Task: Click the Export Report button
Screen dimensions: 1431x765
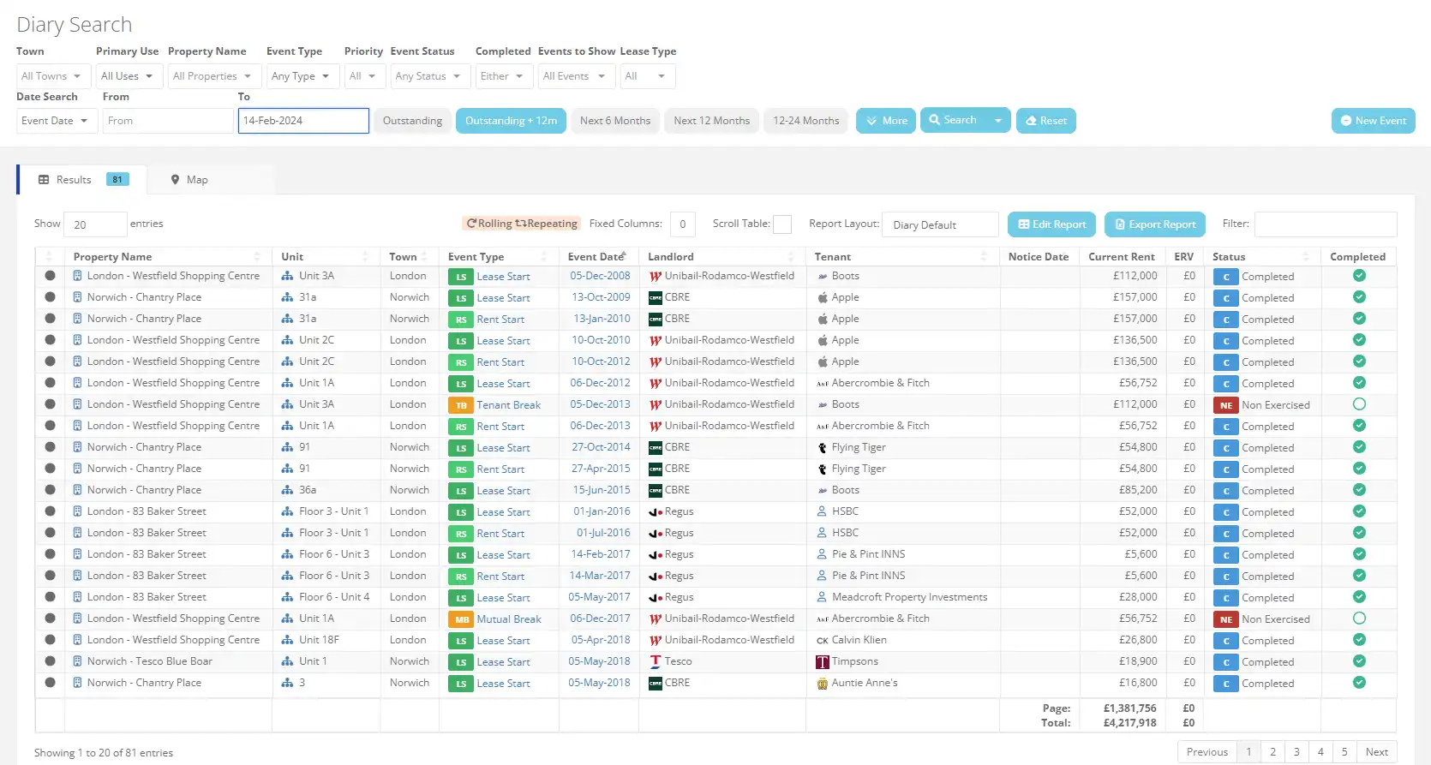Action: 1154,224
